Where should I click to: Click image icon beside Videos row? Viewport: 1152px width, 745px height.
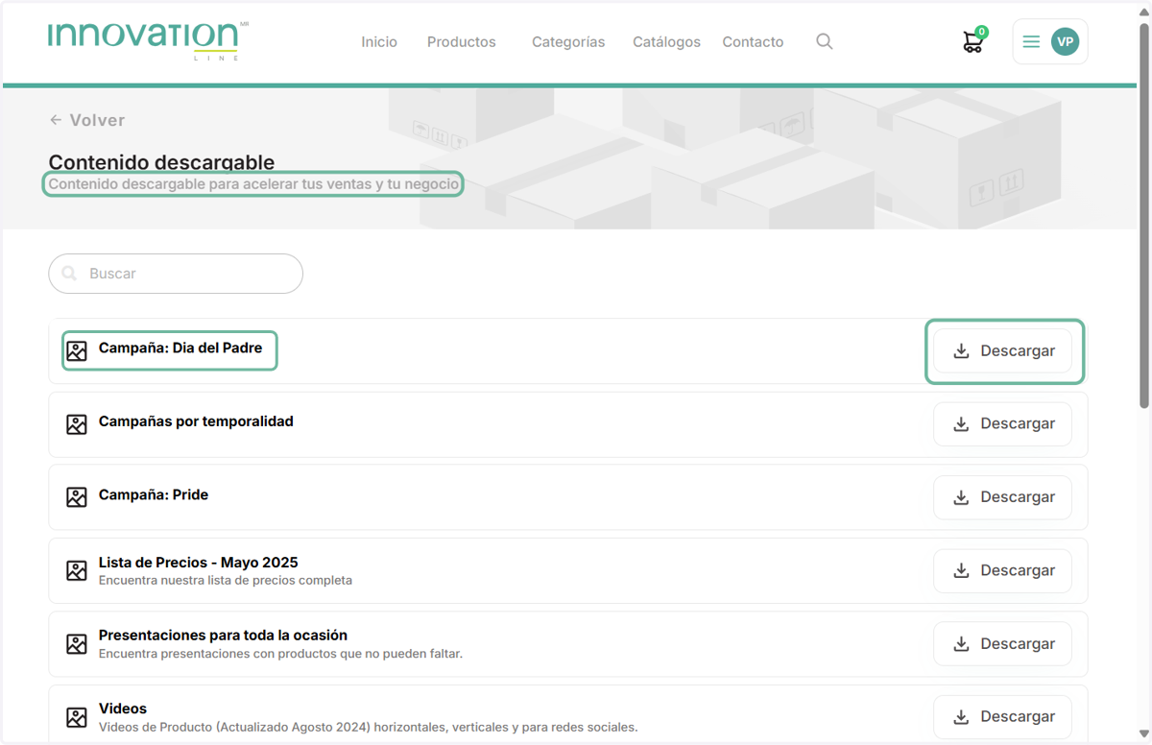77,717
